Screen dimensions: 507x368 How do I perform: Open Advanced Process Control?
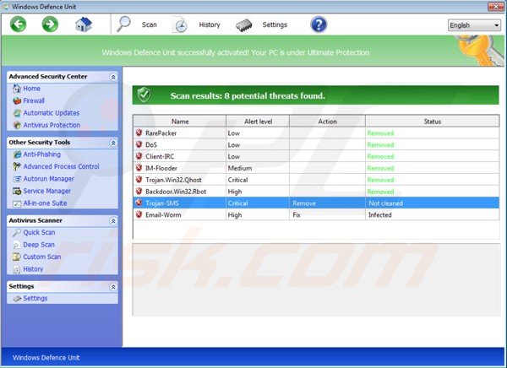tap(61, 166)
